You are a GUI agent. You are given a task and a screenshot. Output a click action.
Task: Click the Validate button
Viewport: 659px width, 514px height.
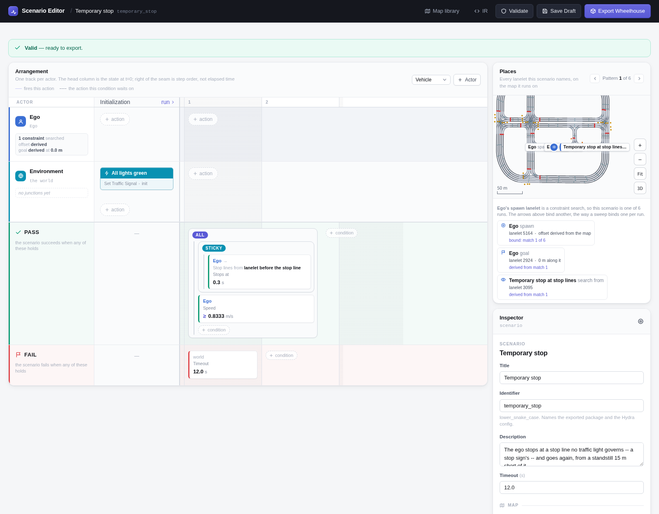(x=514, y=11)
